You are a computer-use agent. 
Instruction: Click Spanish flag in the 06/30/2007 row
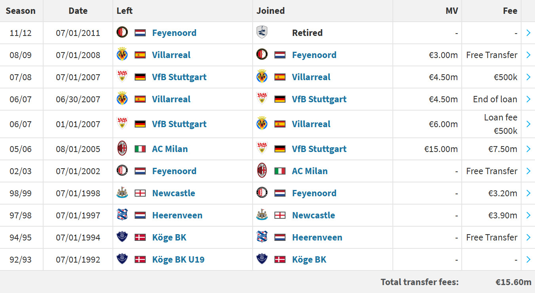[x=140, y=99]
